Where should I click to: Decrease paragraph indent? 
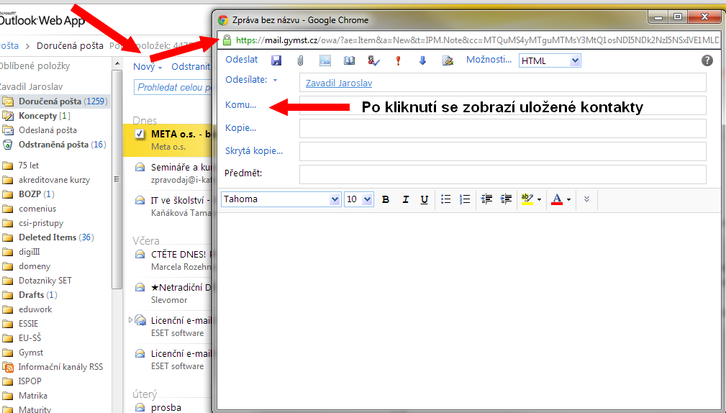pos(486,199)
